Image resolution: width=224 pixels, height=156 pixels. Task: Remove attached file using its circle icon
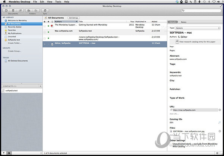pyautogui.click(x=220, y=131)
